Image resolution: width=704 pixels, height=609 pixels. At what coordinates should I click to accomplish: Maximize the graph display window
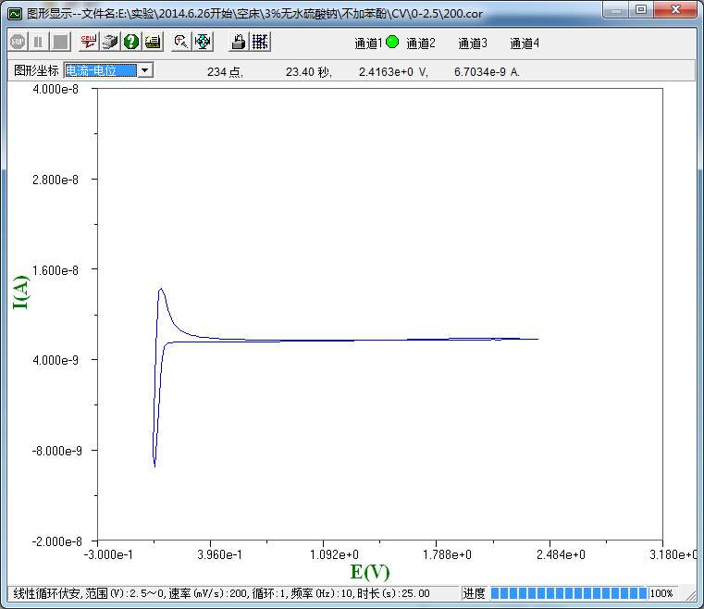642,9
